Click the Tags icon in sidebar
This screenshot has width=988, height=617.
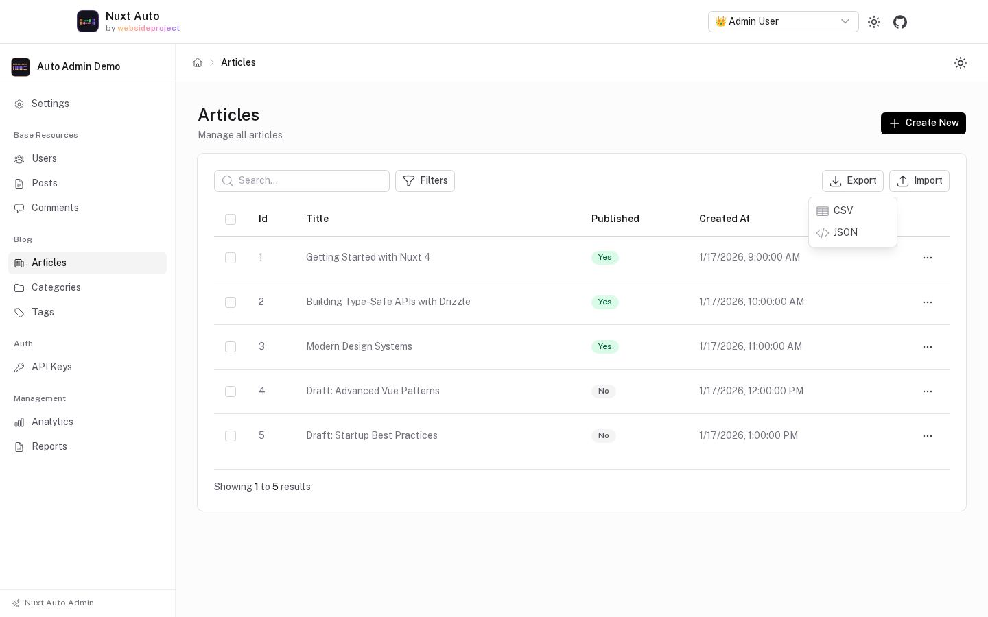coord(19,313)
